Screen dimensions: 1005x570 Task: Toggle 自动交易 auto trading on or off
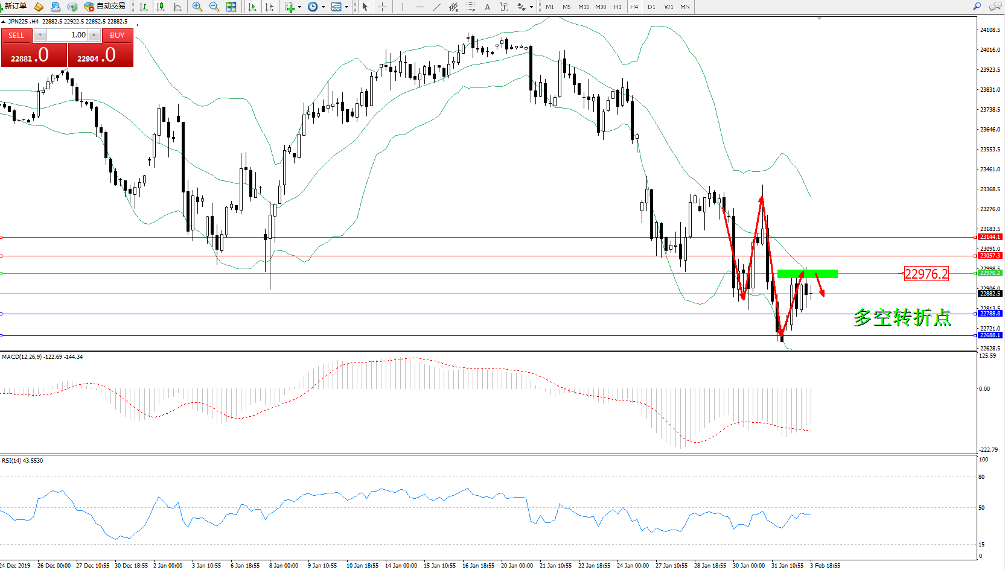[105, 7]
